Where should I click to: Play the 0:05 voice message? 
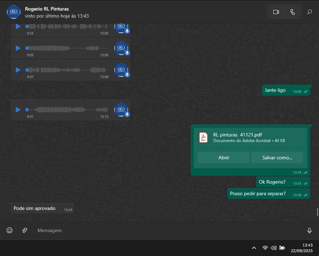point(18,48)
